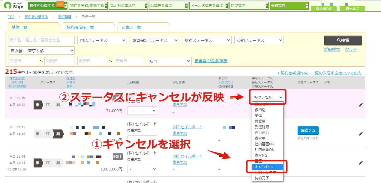Expand the 担当 staff dropdown
The height and width of the screenshot is (183, 381).
pos(169,61)
